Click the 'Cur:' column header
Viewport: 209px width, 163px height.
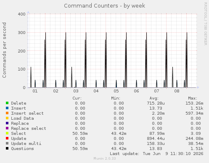click(x=77, y=98)
